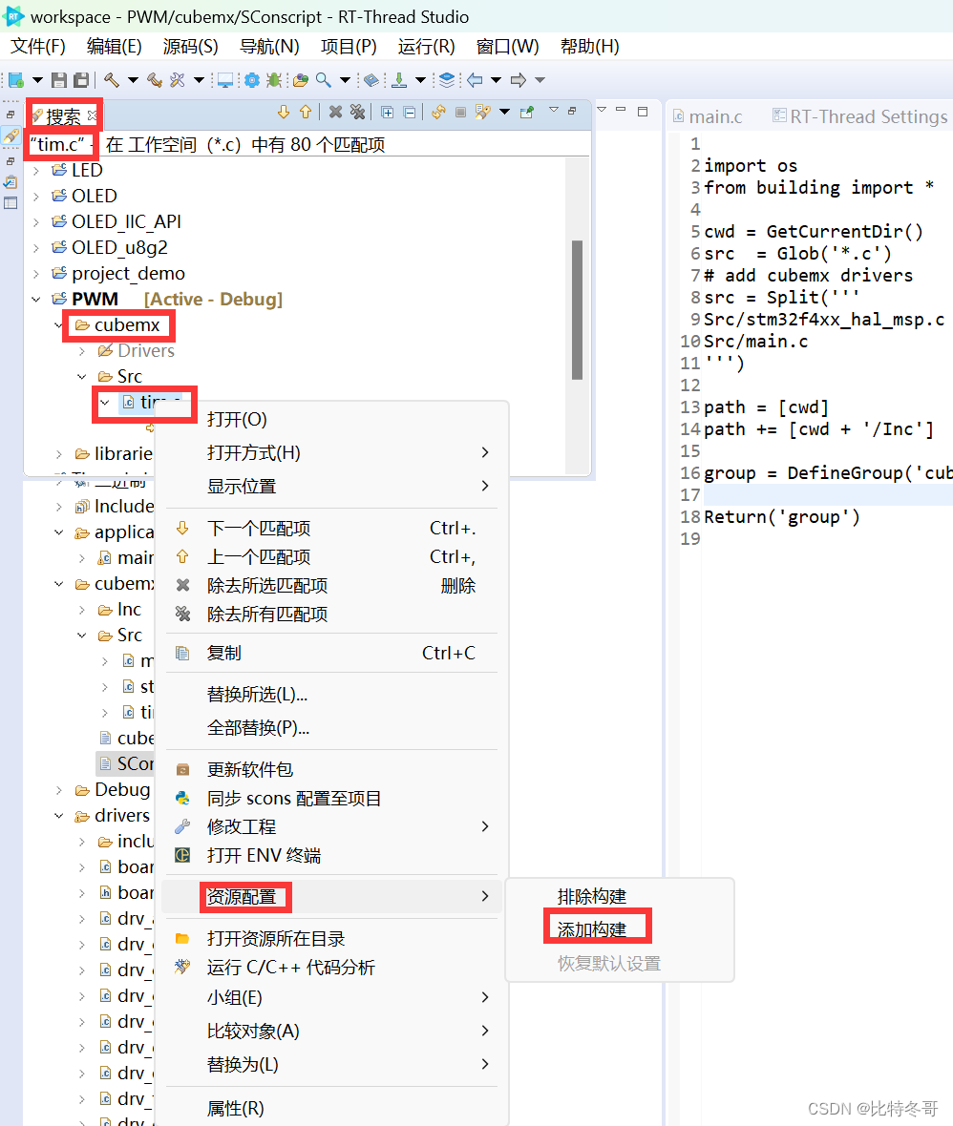Open the 窗口(W) menu
Viewport: 953px width, 1126px height.
point(507,47)
